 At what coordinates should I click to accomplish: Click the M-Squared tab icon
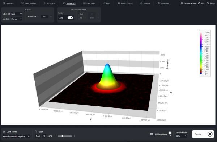[44, 3]
